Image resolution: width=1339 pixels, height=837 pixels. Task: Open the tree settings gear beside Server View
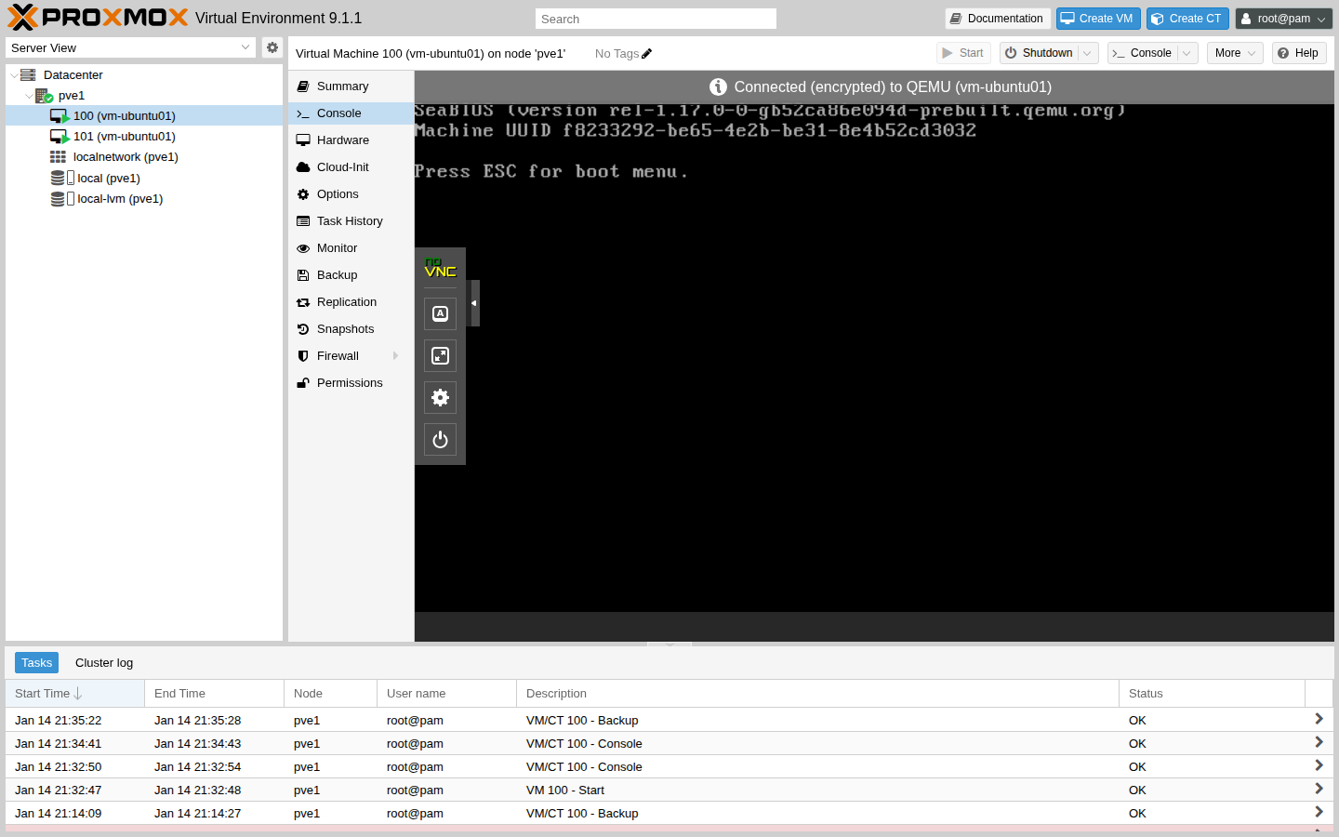[x=272, y=47]
